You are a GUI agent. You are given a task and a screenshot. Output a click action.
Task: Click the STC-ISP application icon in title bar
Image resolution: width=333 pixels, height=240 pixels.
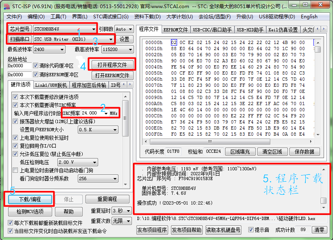coord(7,7)
